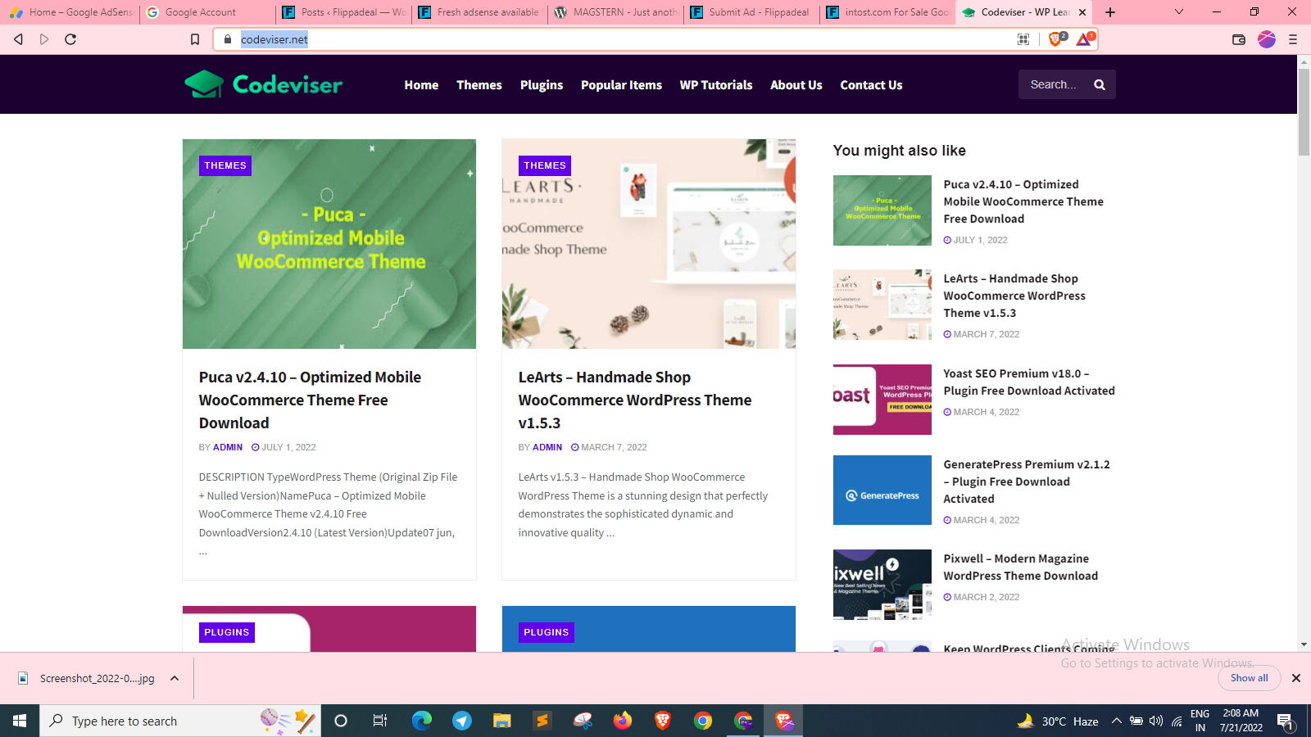This screenshot has height=737, width=1311.
Task: Switch to the Google Account tab
Action: [x=207, y=12]
